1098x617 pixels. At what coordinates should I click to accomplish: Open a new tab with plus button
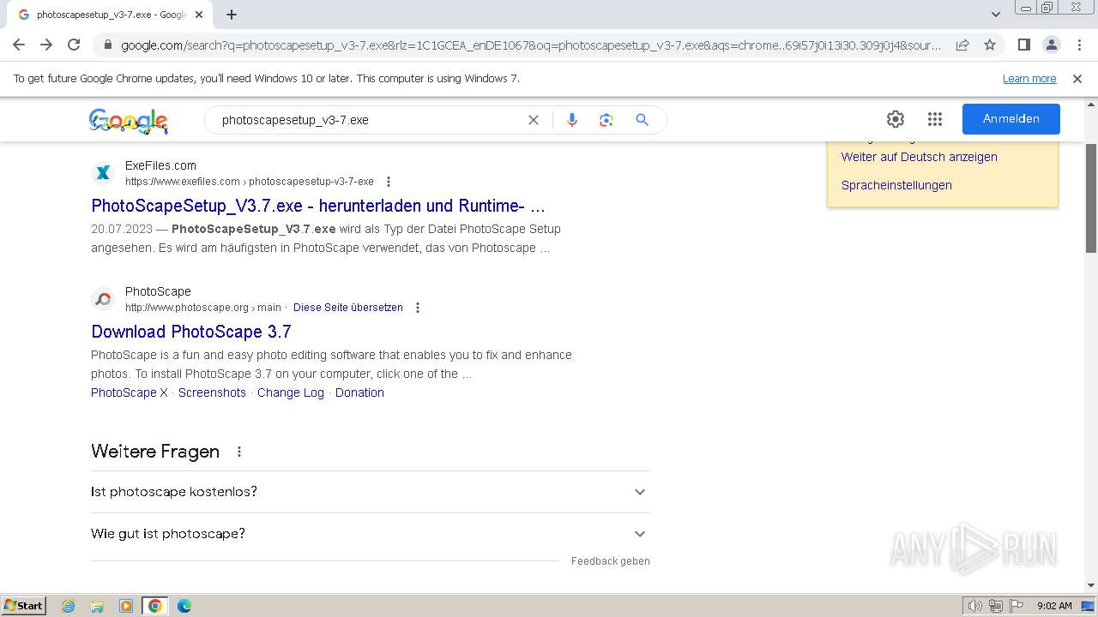(232, 15)
